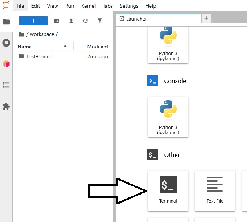
Task: Add a new tab with plus button
Action: click(x=206, y=18)
